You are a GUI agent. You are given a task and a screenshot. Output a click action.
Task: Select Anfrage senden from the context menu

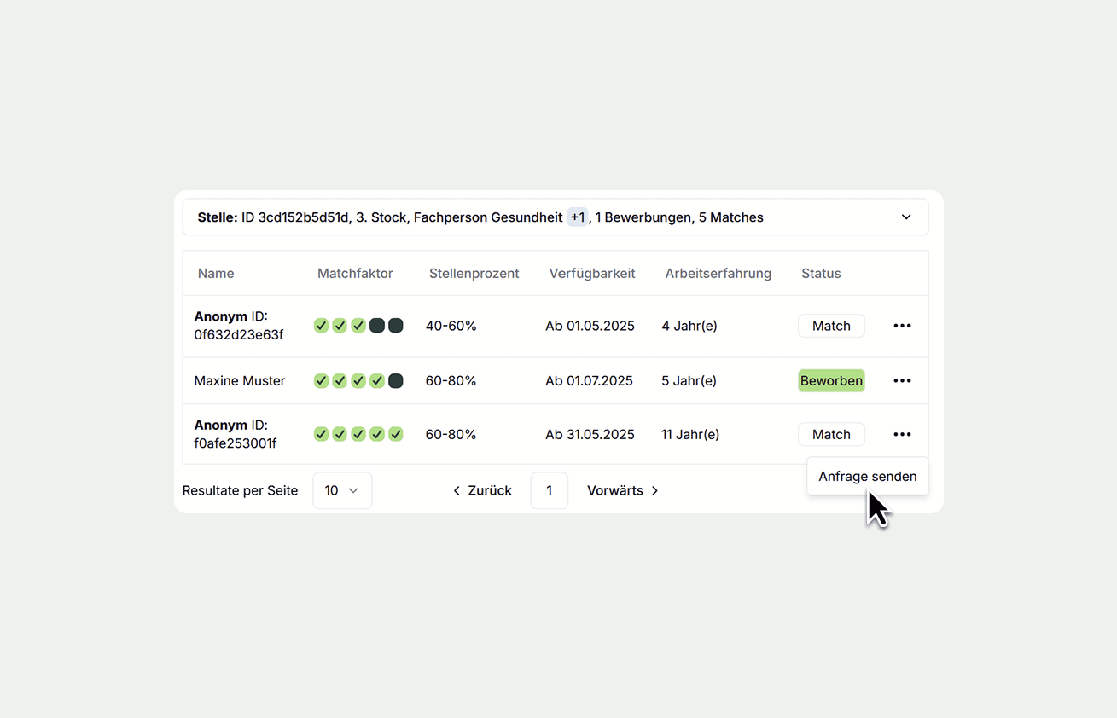(867, 477)
